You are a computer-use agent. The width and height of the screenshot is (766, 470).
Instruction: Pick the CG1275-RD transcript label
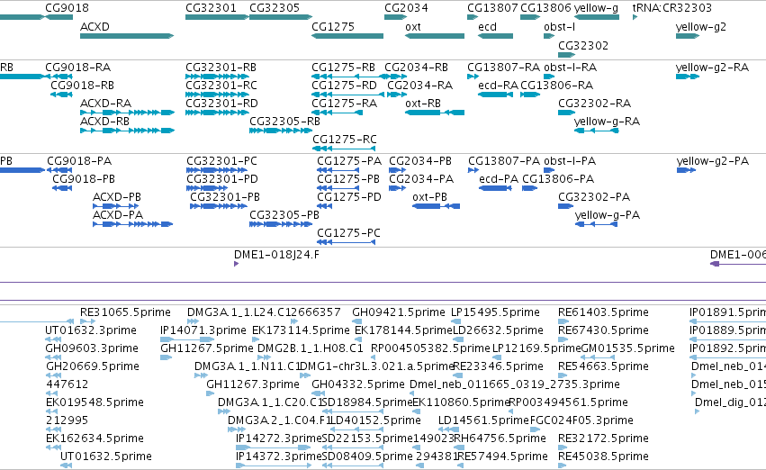(345, 86)
